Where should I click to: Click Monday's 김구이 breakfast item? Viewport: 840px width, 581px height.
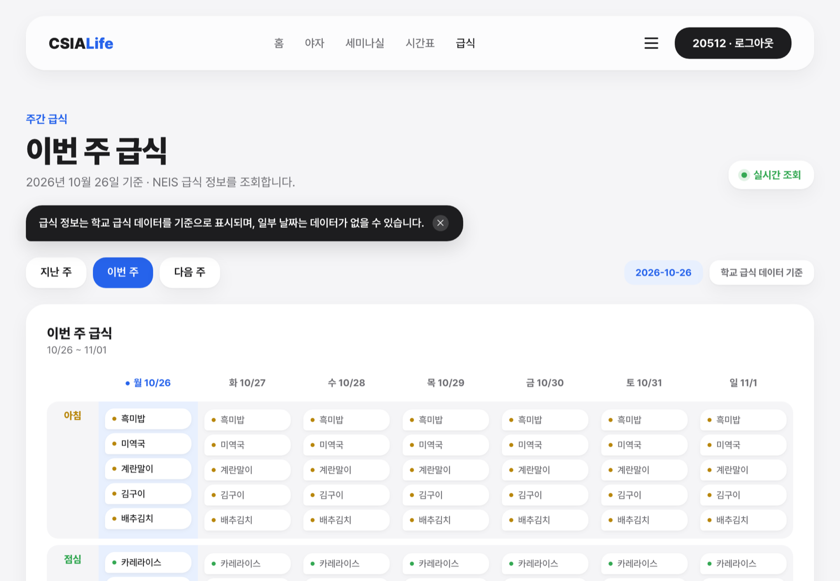coord(148,494)
